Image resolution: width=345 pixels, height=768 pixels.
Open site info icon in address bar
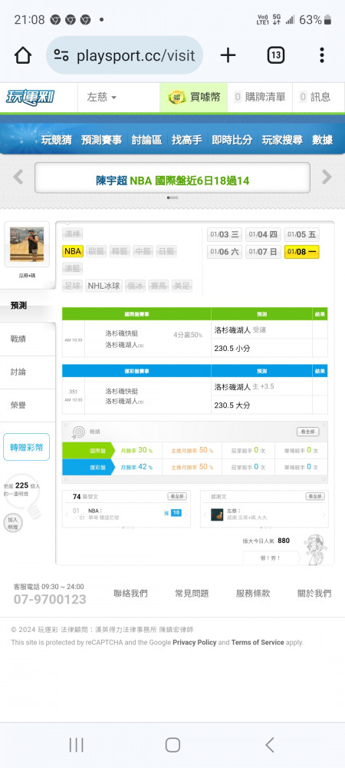tap(61, 55)
